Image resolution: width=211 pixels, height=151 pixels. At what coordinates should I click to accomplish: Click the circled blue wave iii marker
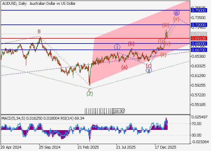click(x=177, y=13)
